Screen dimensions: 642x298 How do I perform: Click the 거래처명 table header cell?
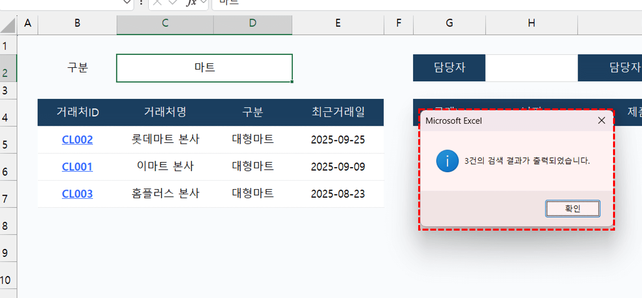click(x=165, y=112)
